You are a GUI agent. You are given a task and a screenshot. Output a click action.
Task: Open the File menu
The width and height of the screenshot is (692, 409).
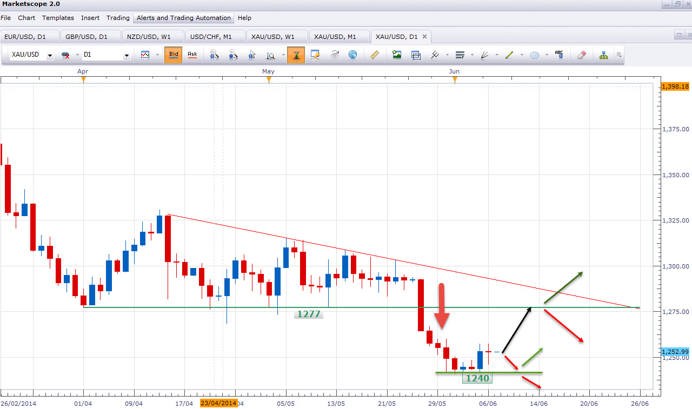tap(6, 18)
